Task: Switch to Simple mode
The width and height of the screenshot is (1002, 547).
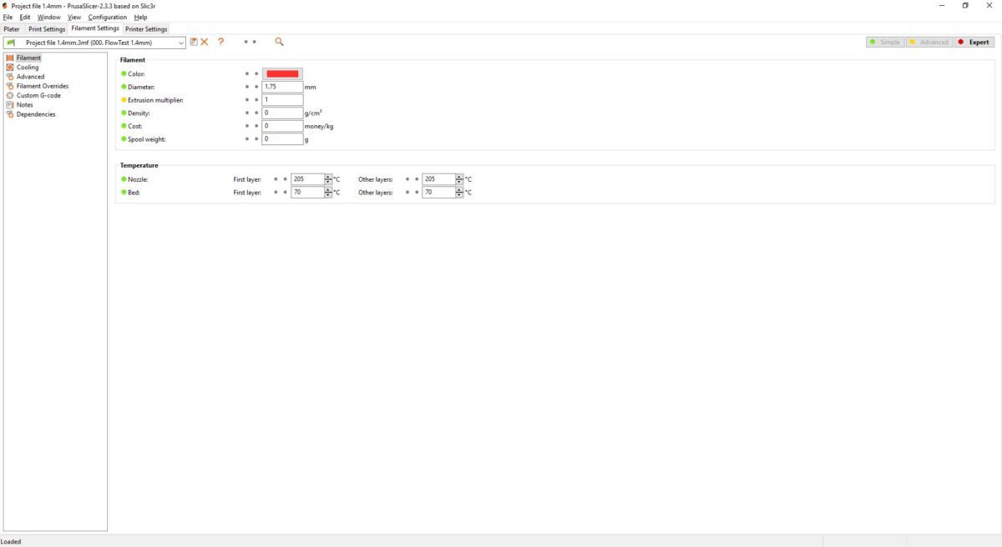Action: [885, 42]
